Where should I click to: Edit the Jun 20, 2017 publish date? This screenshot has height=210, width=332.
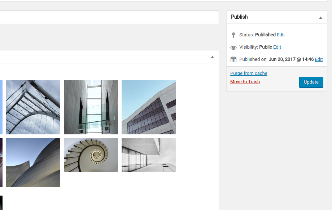pos(319,59)
